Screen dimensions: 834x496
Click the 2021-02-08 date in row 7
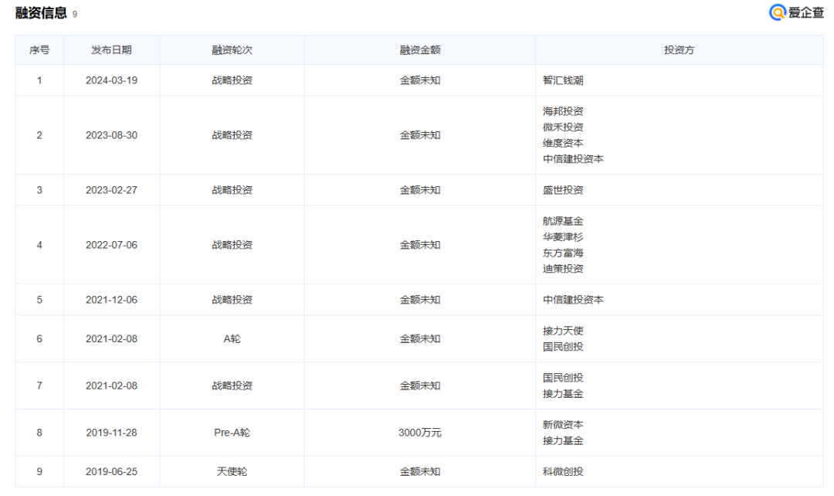112,386
